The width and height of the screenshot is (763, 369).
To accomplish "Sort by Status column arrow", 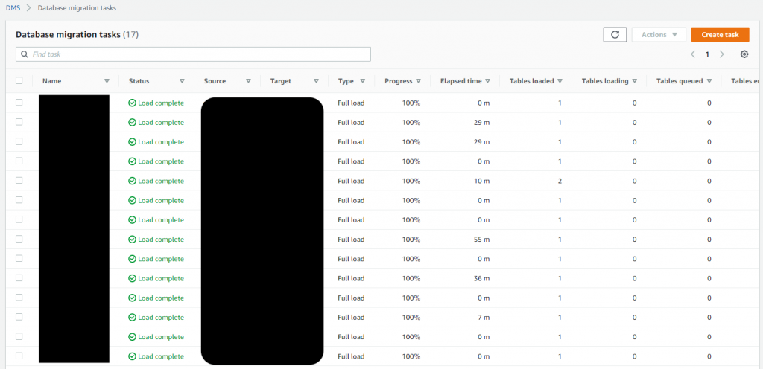I will coord(182,81).
